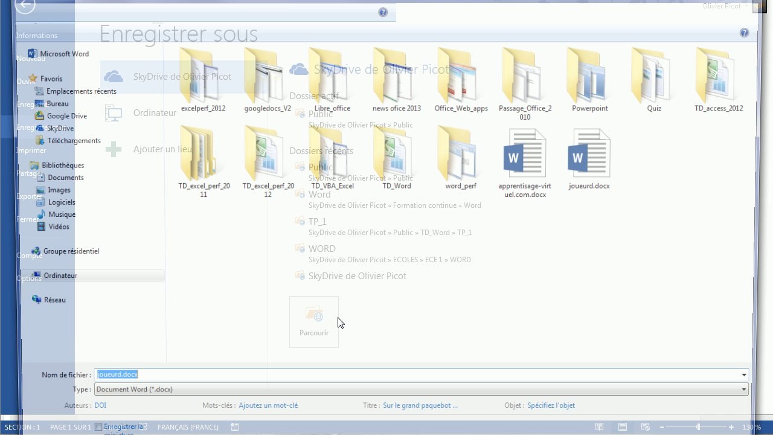Click the zoom out minus button
773x435 pixels.
coord(662,427)
